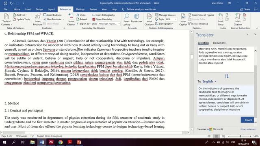Open the Help tab
Screen dimensions: 260x146
114,9
